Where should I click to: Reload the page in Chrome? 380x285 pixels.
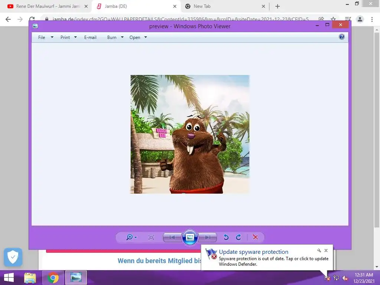tap(32, 19)
